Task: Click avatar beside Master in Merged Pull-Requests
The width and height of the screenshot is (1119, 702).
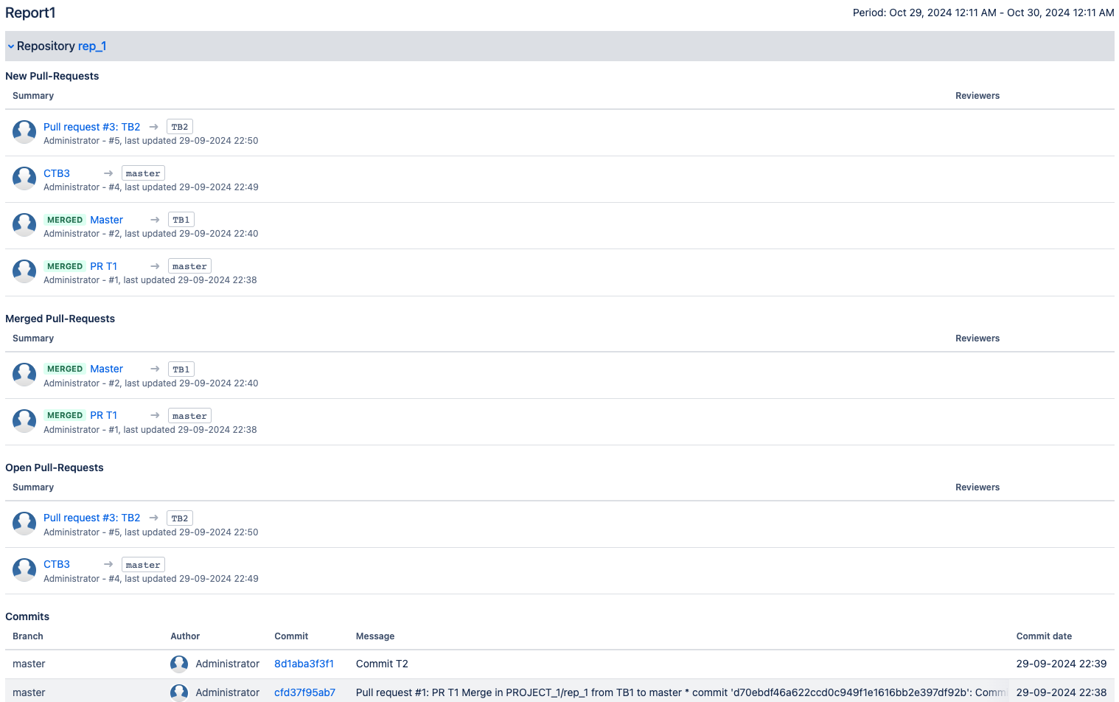Action: point(24,375)
